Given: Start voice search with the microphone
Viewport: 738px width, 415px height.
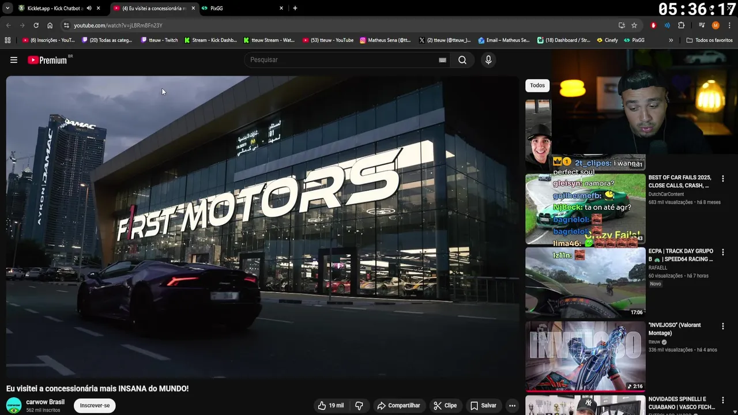Looking at the screenshot, I should click(x=488, y=60).
